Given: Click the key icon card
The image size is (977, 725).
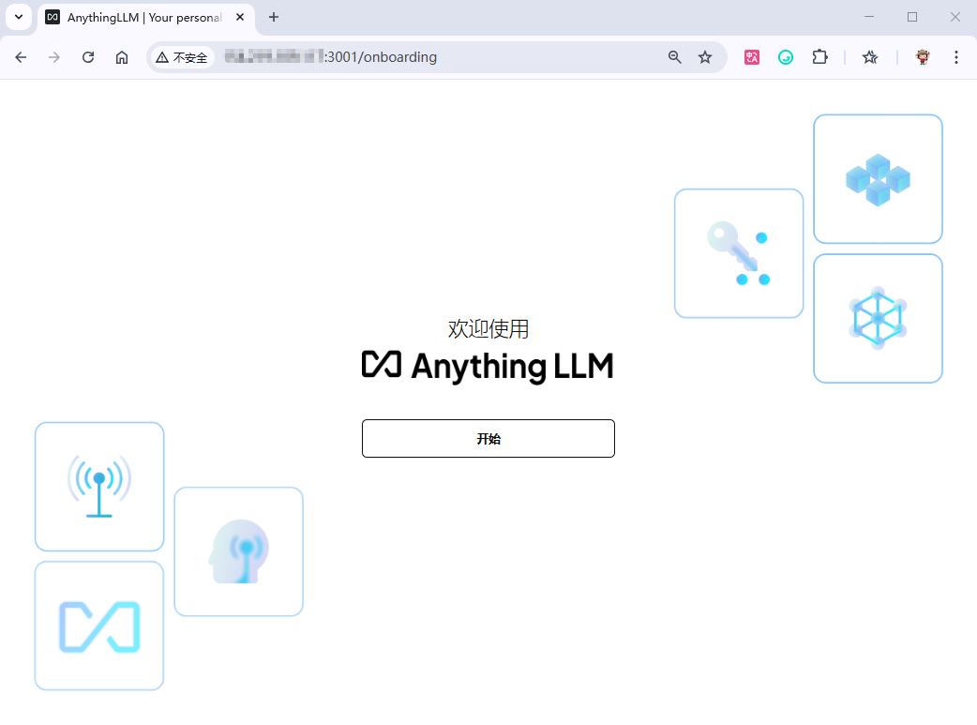Looking at the screenshot, I should (738, 253).
